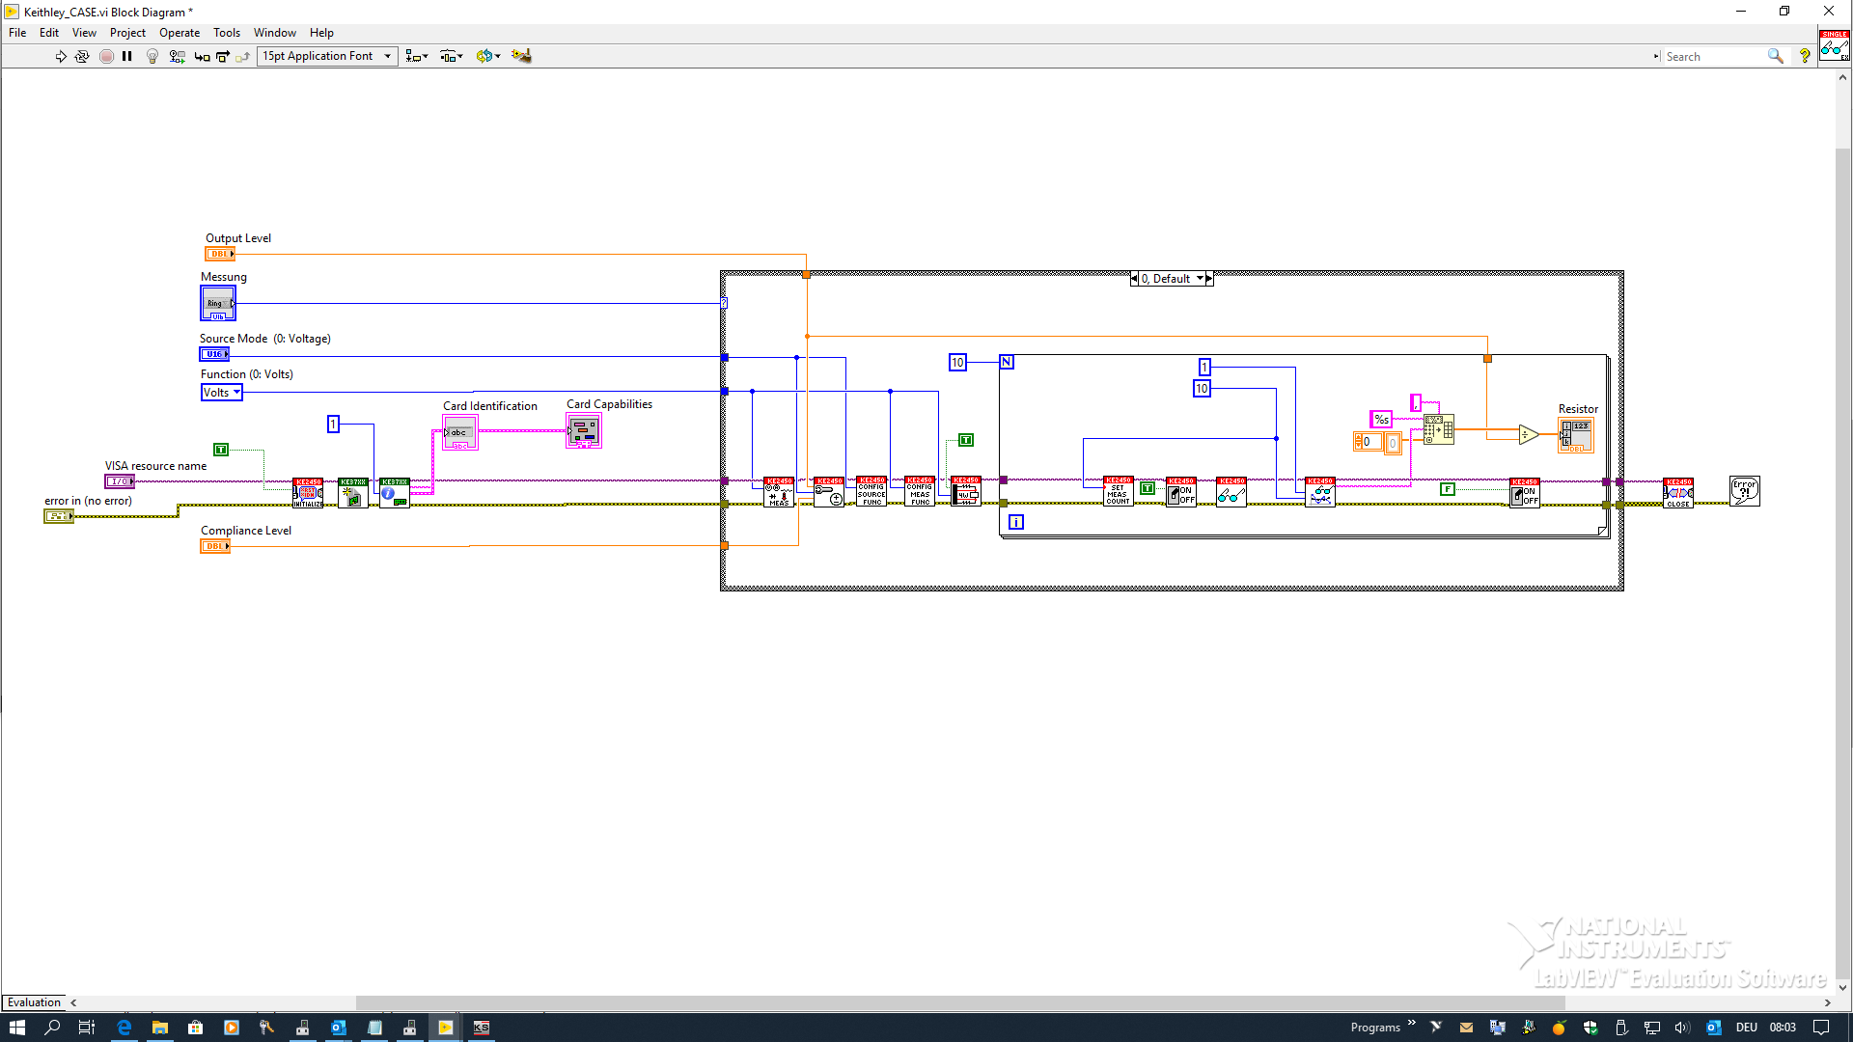Open the 15pt Application Font dropdown

(x=327, y=56)
